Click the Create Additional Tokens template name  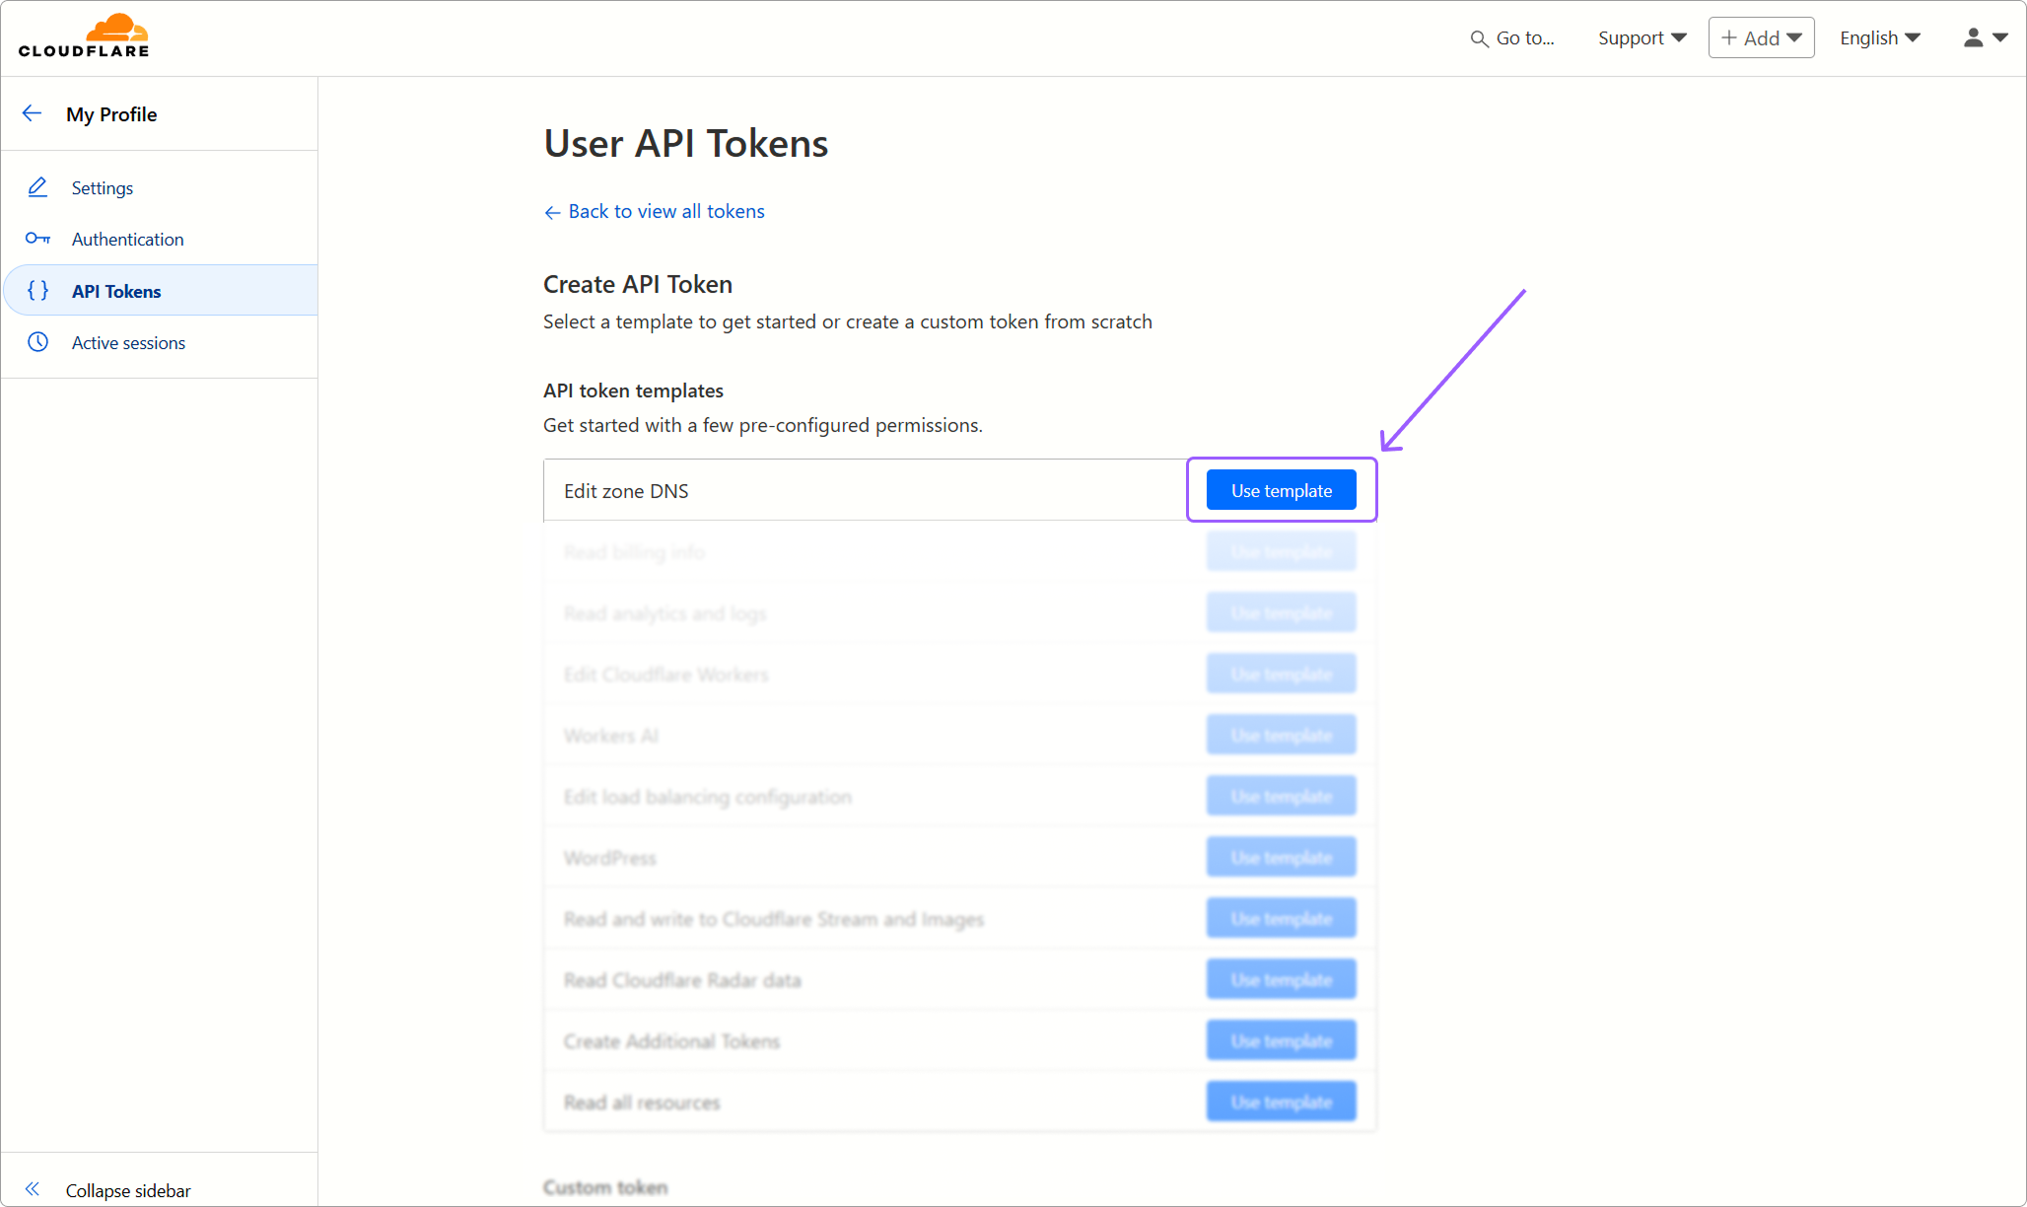point(671,1041)
